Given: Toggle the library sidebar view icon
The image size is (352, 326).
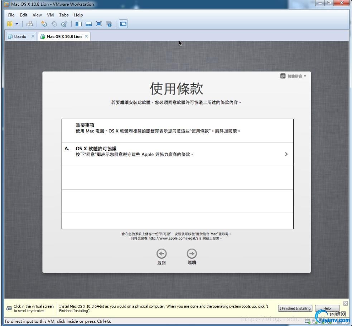Looking at the screenshot, I should [x=78, y=24].
